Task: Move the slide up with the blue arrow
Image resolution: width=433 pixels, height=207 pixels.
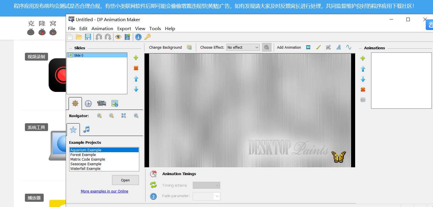Action: coord(136,79)
